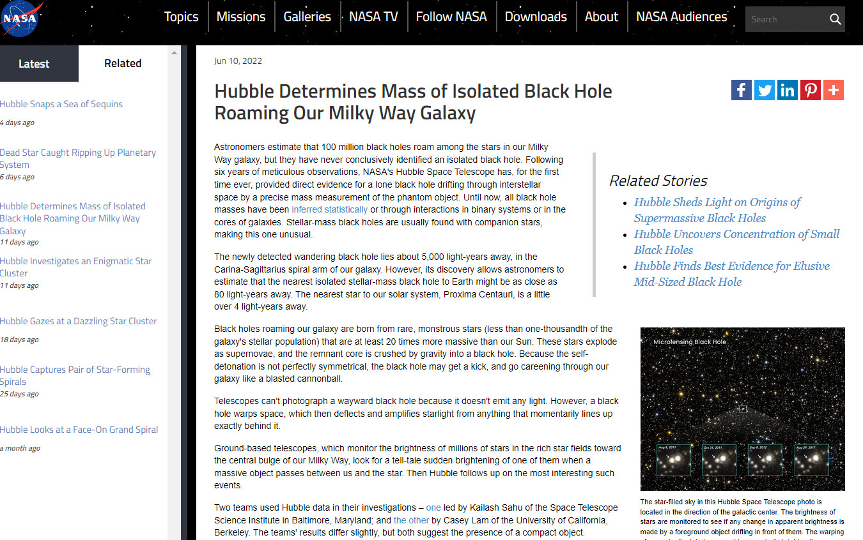The width and height of the screenshot is (863, 540).
Task: Share article on LinkedIn
Action: (x=788, y=90)
